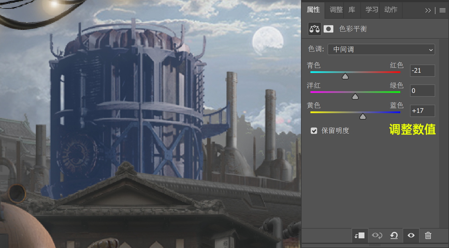The image size is (449, 248).
Task: Select the color balance scales icon
Action: 315,29
